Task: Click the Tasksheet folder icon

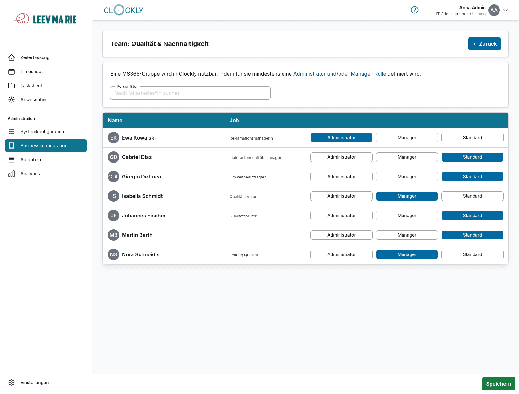Action: point(12,86)
